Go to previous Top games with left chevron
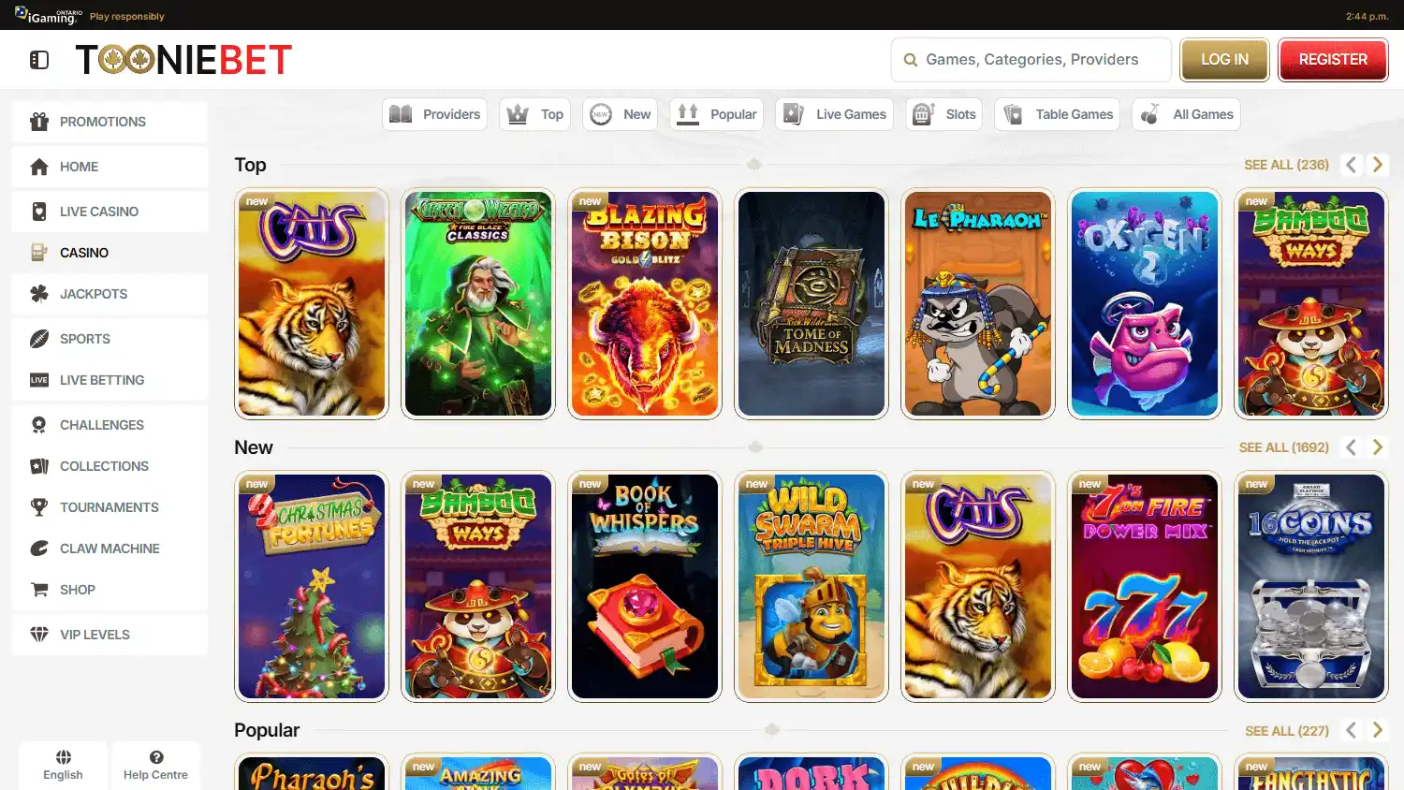 coord(1351,165)
